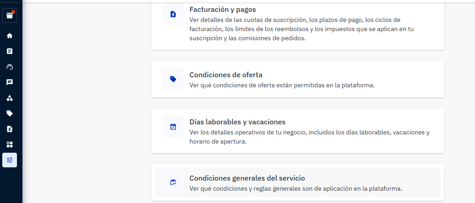Open the speedometer performance icon in sidebar
Viewport: 475px width, 203px height.
[10, 67]
